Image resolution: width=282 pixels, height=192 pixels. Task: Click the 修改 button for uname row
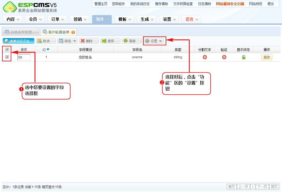coord(267,57)
